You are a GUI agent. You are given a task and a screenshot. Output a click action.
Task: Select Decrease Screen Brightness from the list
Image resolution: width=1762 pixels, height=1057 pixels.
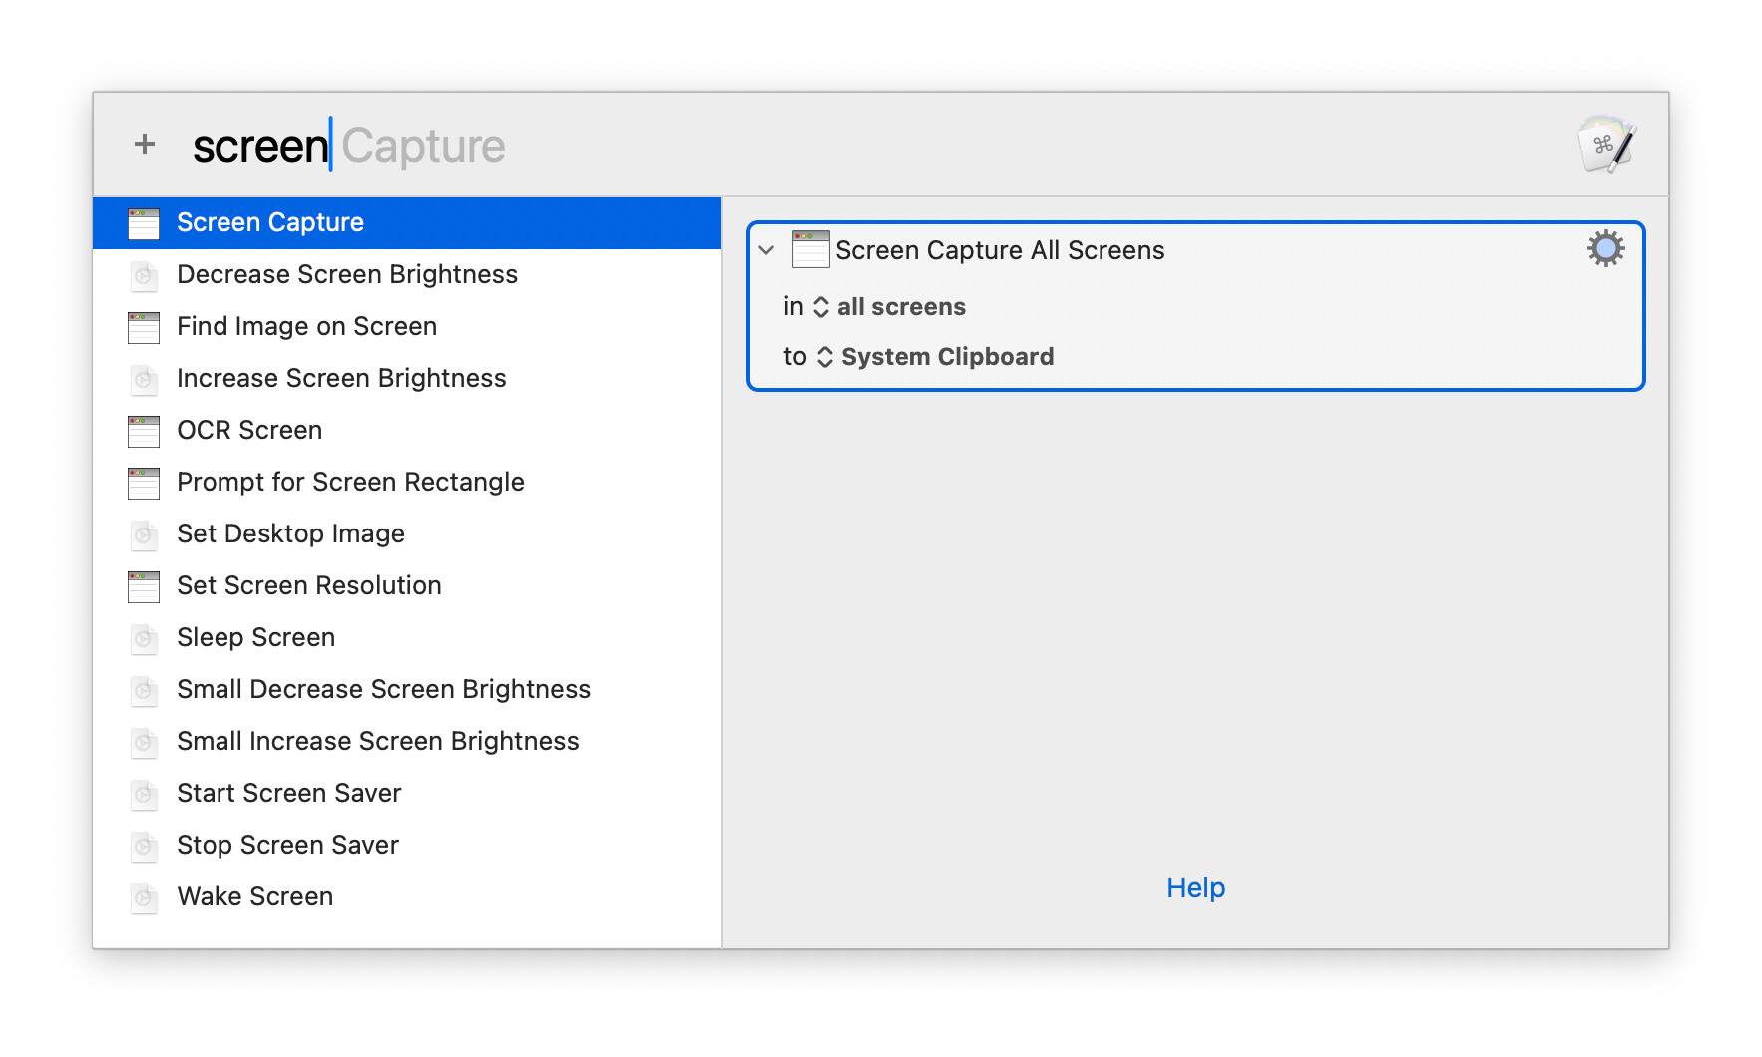pos(346,275)
